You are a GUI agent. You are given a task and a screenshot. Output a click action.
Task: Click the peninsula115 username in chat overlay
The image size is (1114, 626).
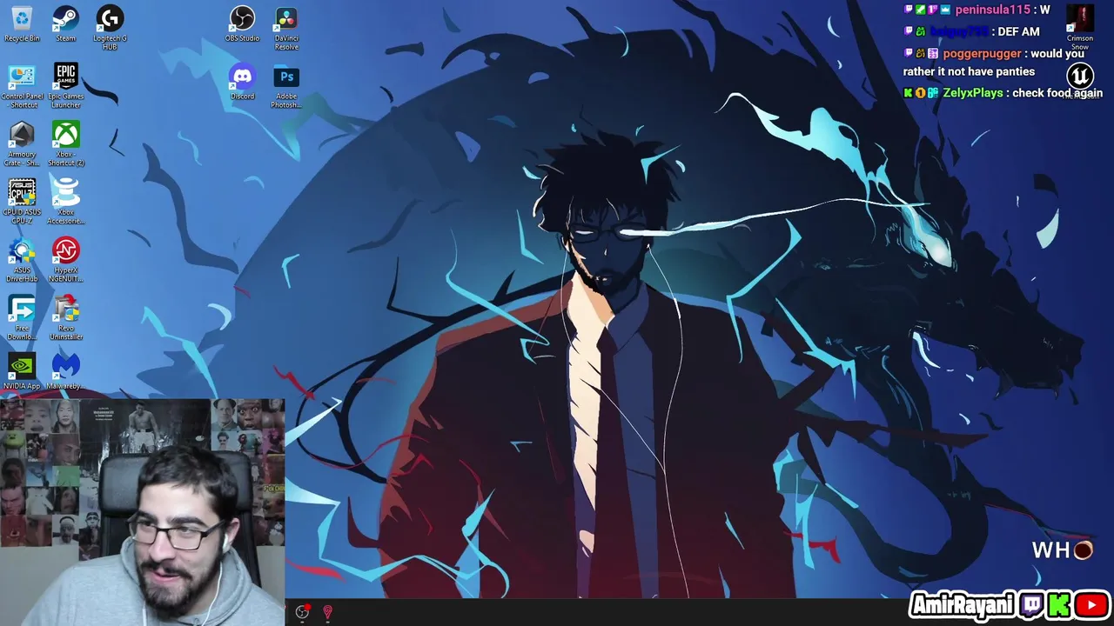pyautogui.click(x=992, y=10)
